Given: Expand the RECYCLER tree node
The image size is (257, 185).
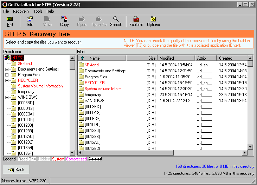Looking at the screenshot, I should coord(7,80).
